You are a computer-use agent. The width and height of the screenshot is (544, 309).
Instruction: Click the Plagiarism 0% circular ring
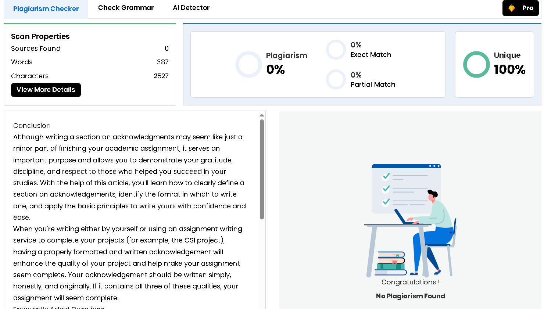point(248,64)
